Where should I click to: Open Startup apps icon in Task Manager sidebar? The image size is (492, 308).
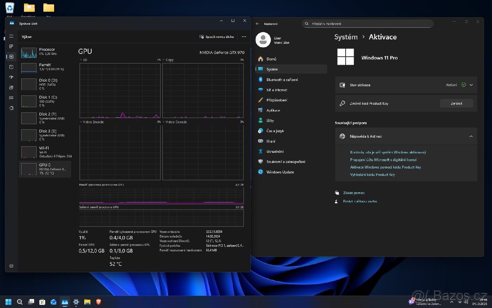[x=11, y=77]
